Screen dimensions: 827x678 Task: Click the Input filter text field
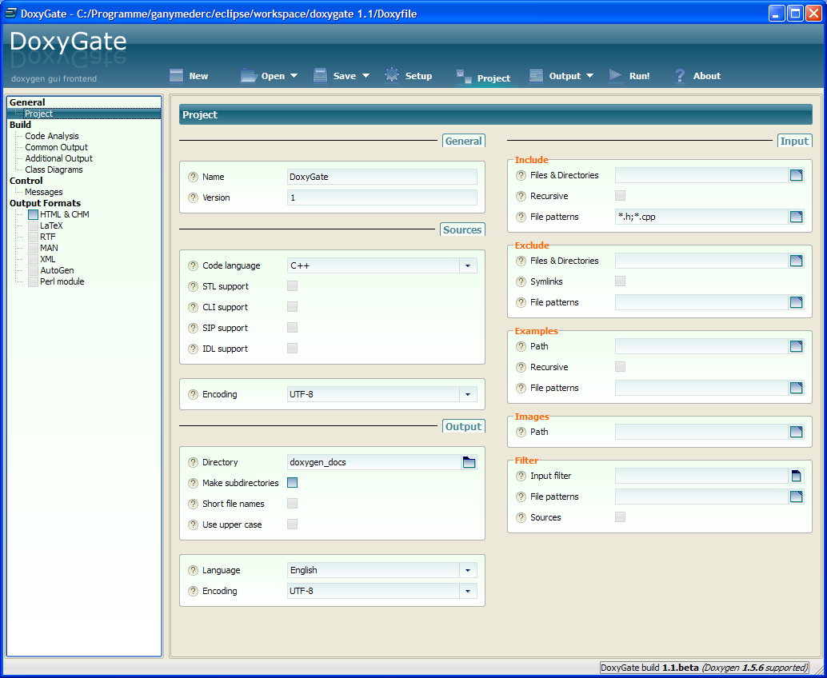pos(701,476)
